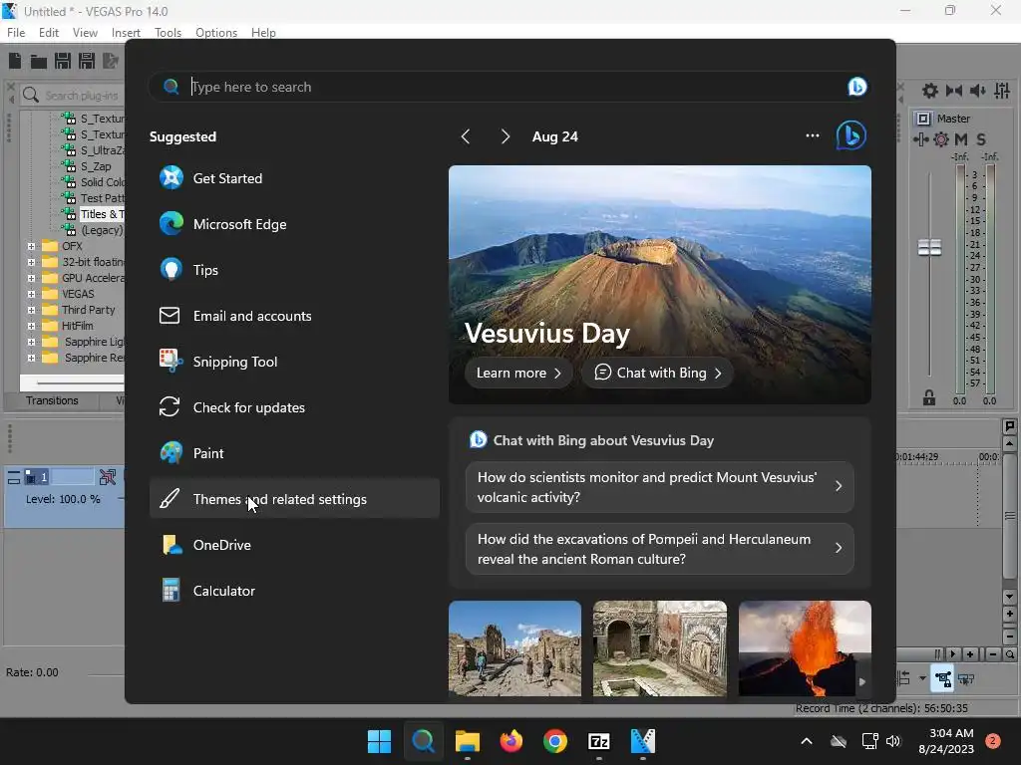
Task: Expand the Third Party folder
Action: (31, 310)
